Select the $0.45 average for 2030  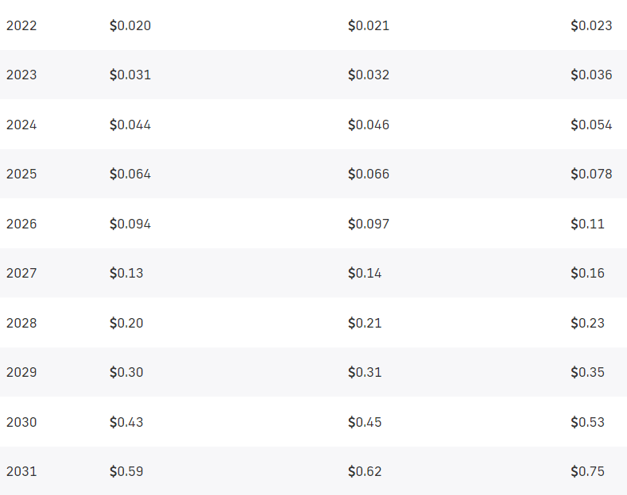365,422
